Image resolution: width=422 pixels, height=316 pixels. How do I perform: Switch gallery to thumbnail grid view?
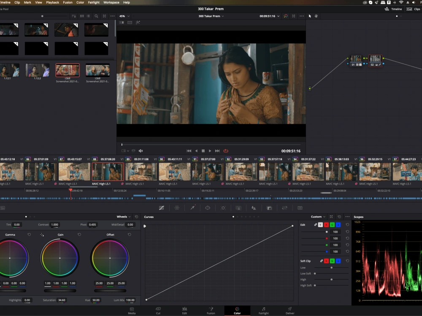point(82,16)
